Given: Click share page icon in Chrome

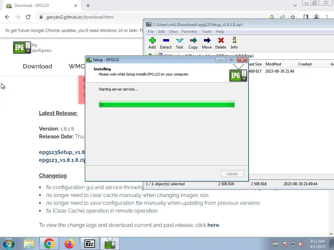Looking at the screenshot, I should (x=283, y=17).
